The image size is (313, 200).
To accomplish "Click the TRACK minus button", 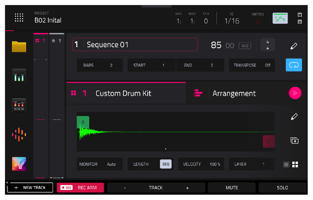I will point(125,188).
